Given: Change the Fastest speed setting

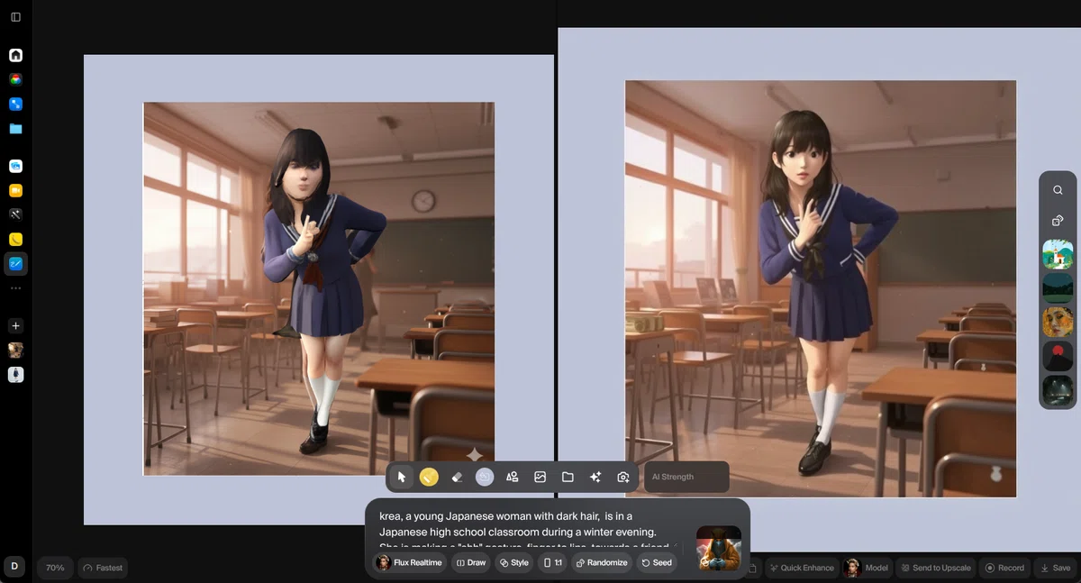Looking at the screenshot, I should [x=103, y=568].
